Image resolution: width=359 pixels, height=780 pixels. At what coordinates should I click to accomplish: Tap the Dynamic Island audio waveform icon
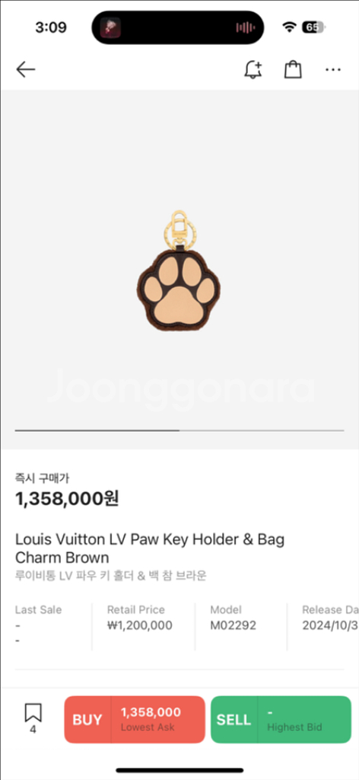pos(246,27)
